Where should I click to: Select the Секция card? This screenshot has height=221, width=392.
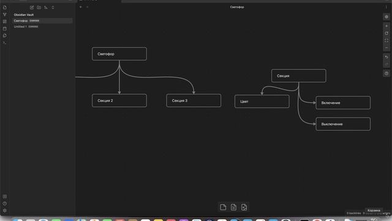[x=298, y=76]
